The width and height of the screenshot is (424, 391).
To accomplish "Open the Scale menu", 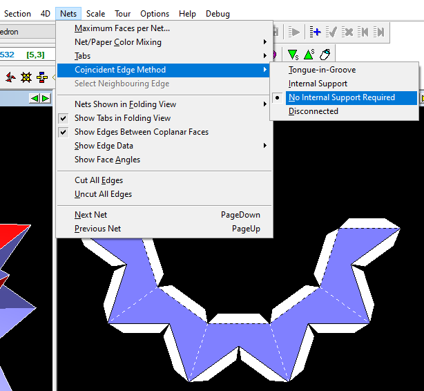I will (96, 14).
